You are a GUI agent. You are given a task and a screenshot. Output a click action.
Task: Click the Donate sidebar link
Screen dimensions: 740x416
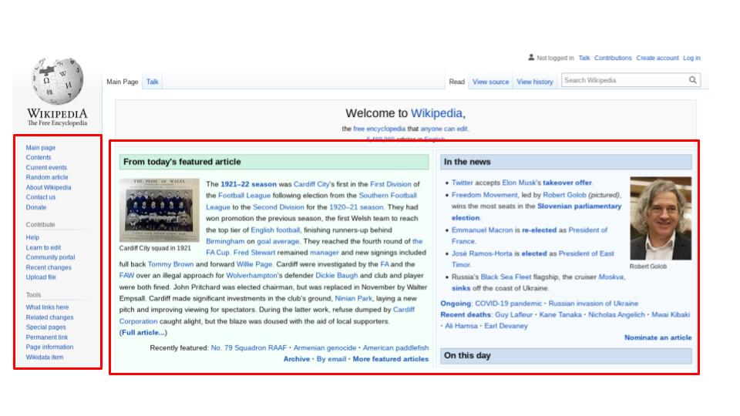[x=36, y=207]
